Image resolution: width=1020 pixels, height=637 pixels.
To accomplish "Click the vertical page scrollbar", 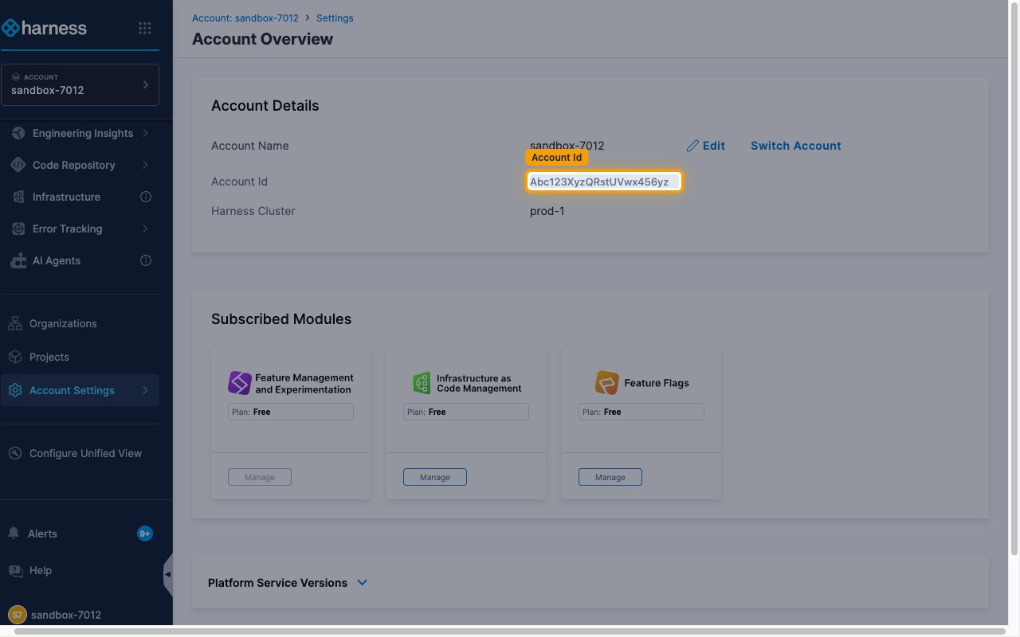I will pos(1014,279).
